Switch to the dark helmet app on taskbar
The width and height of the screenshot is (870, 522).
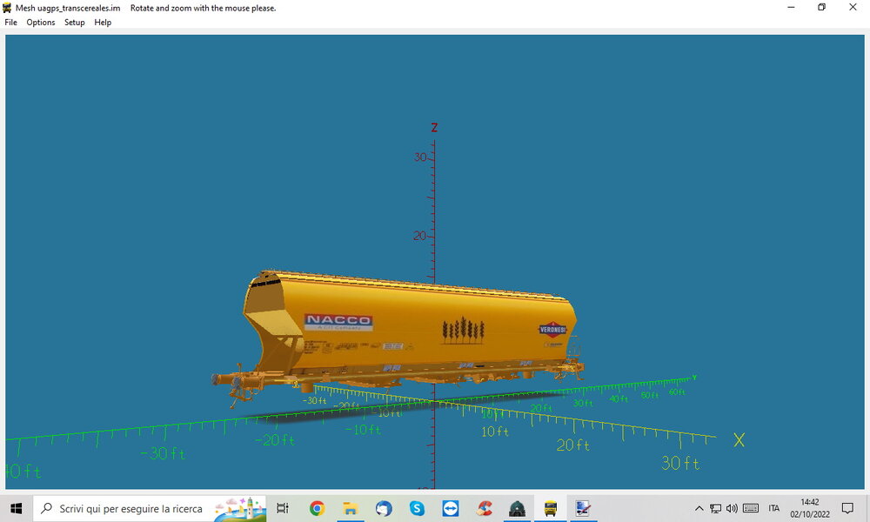[x=517, y=508]
